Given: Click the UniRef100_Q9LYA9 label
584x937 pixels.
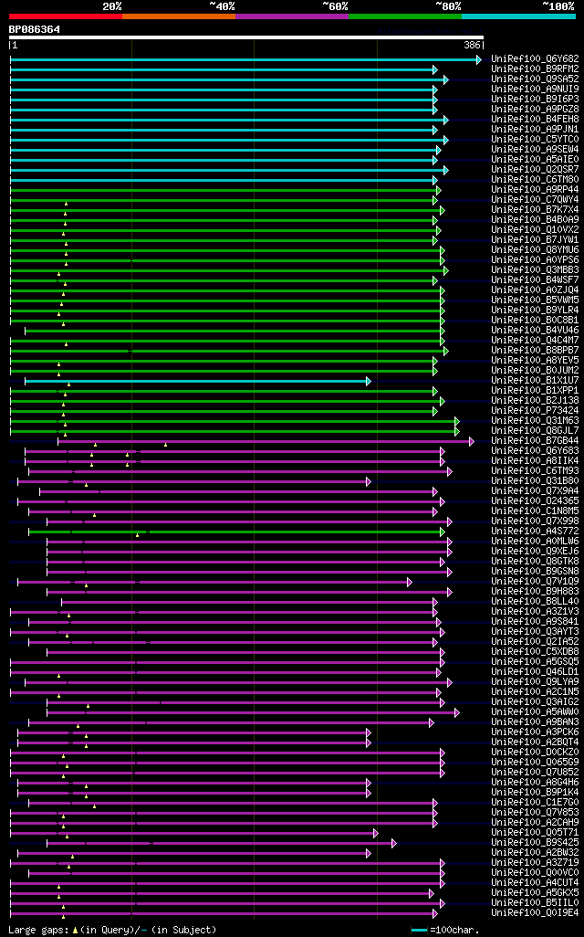Looking at the screenshot, I should 535,682.
